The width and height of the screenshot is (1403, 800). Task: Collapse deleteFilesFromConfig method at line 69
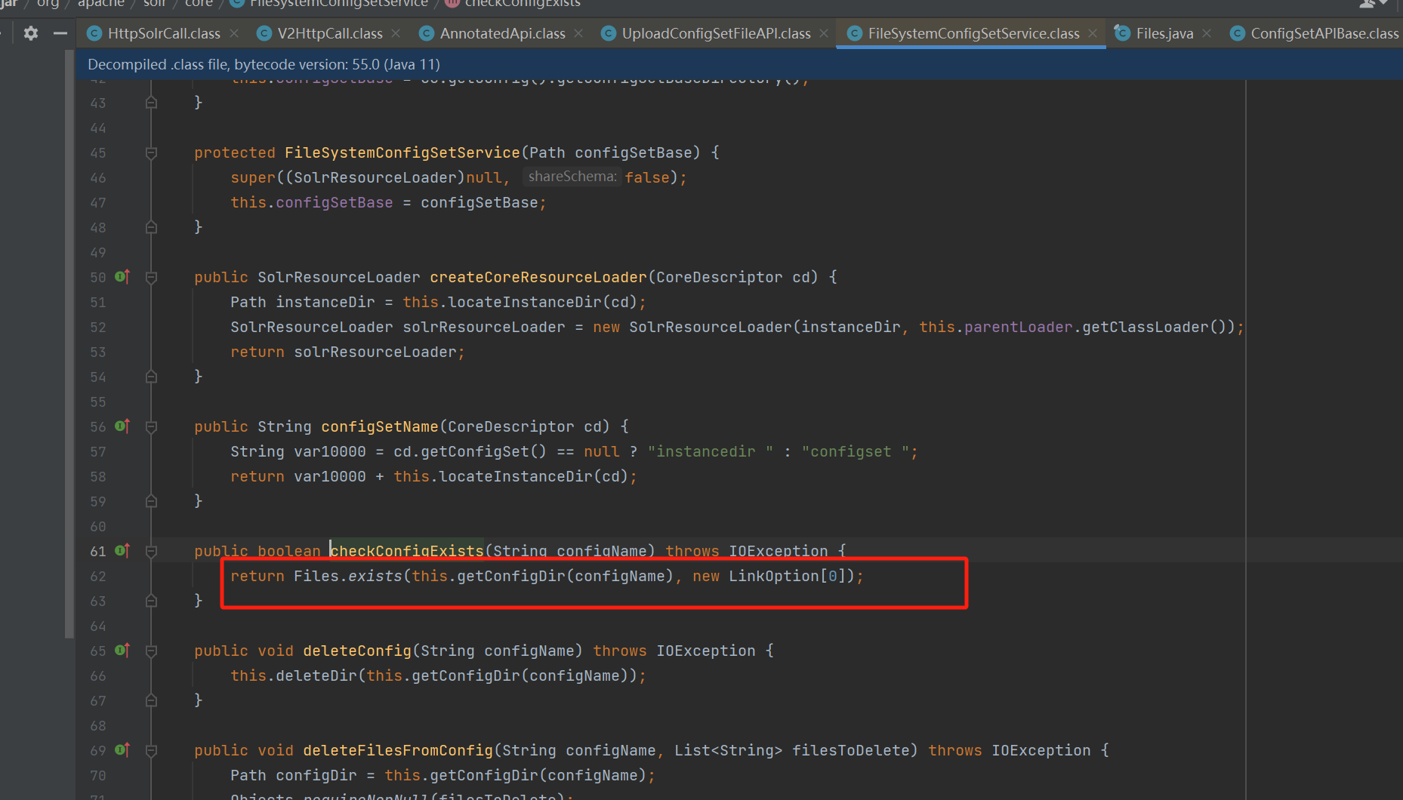click(151, 751)
